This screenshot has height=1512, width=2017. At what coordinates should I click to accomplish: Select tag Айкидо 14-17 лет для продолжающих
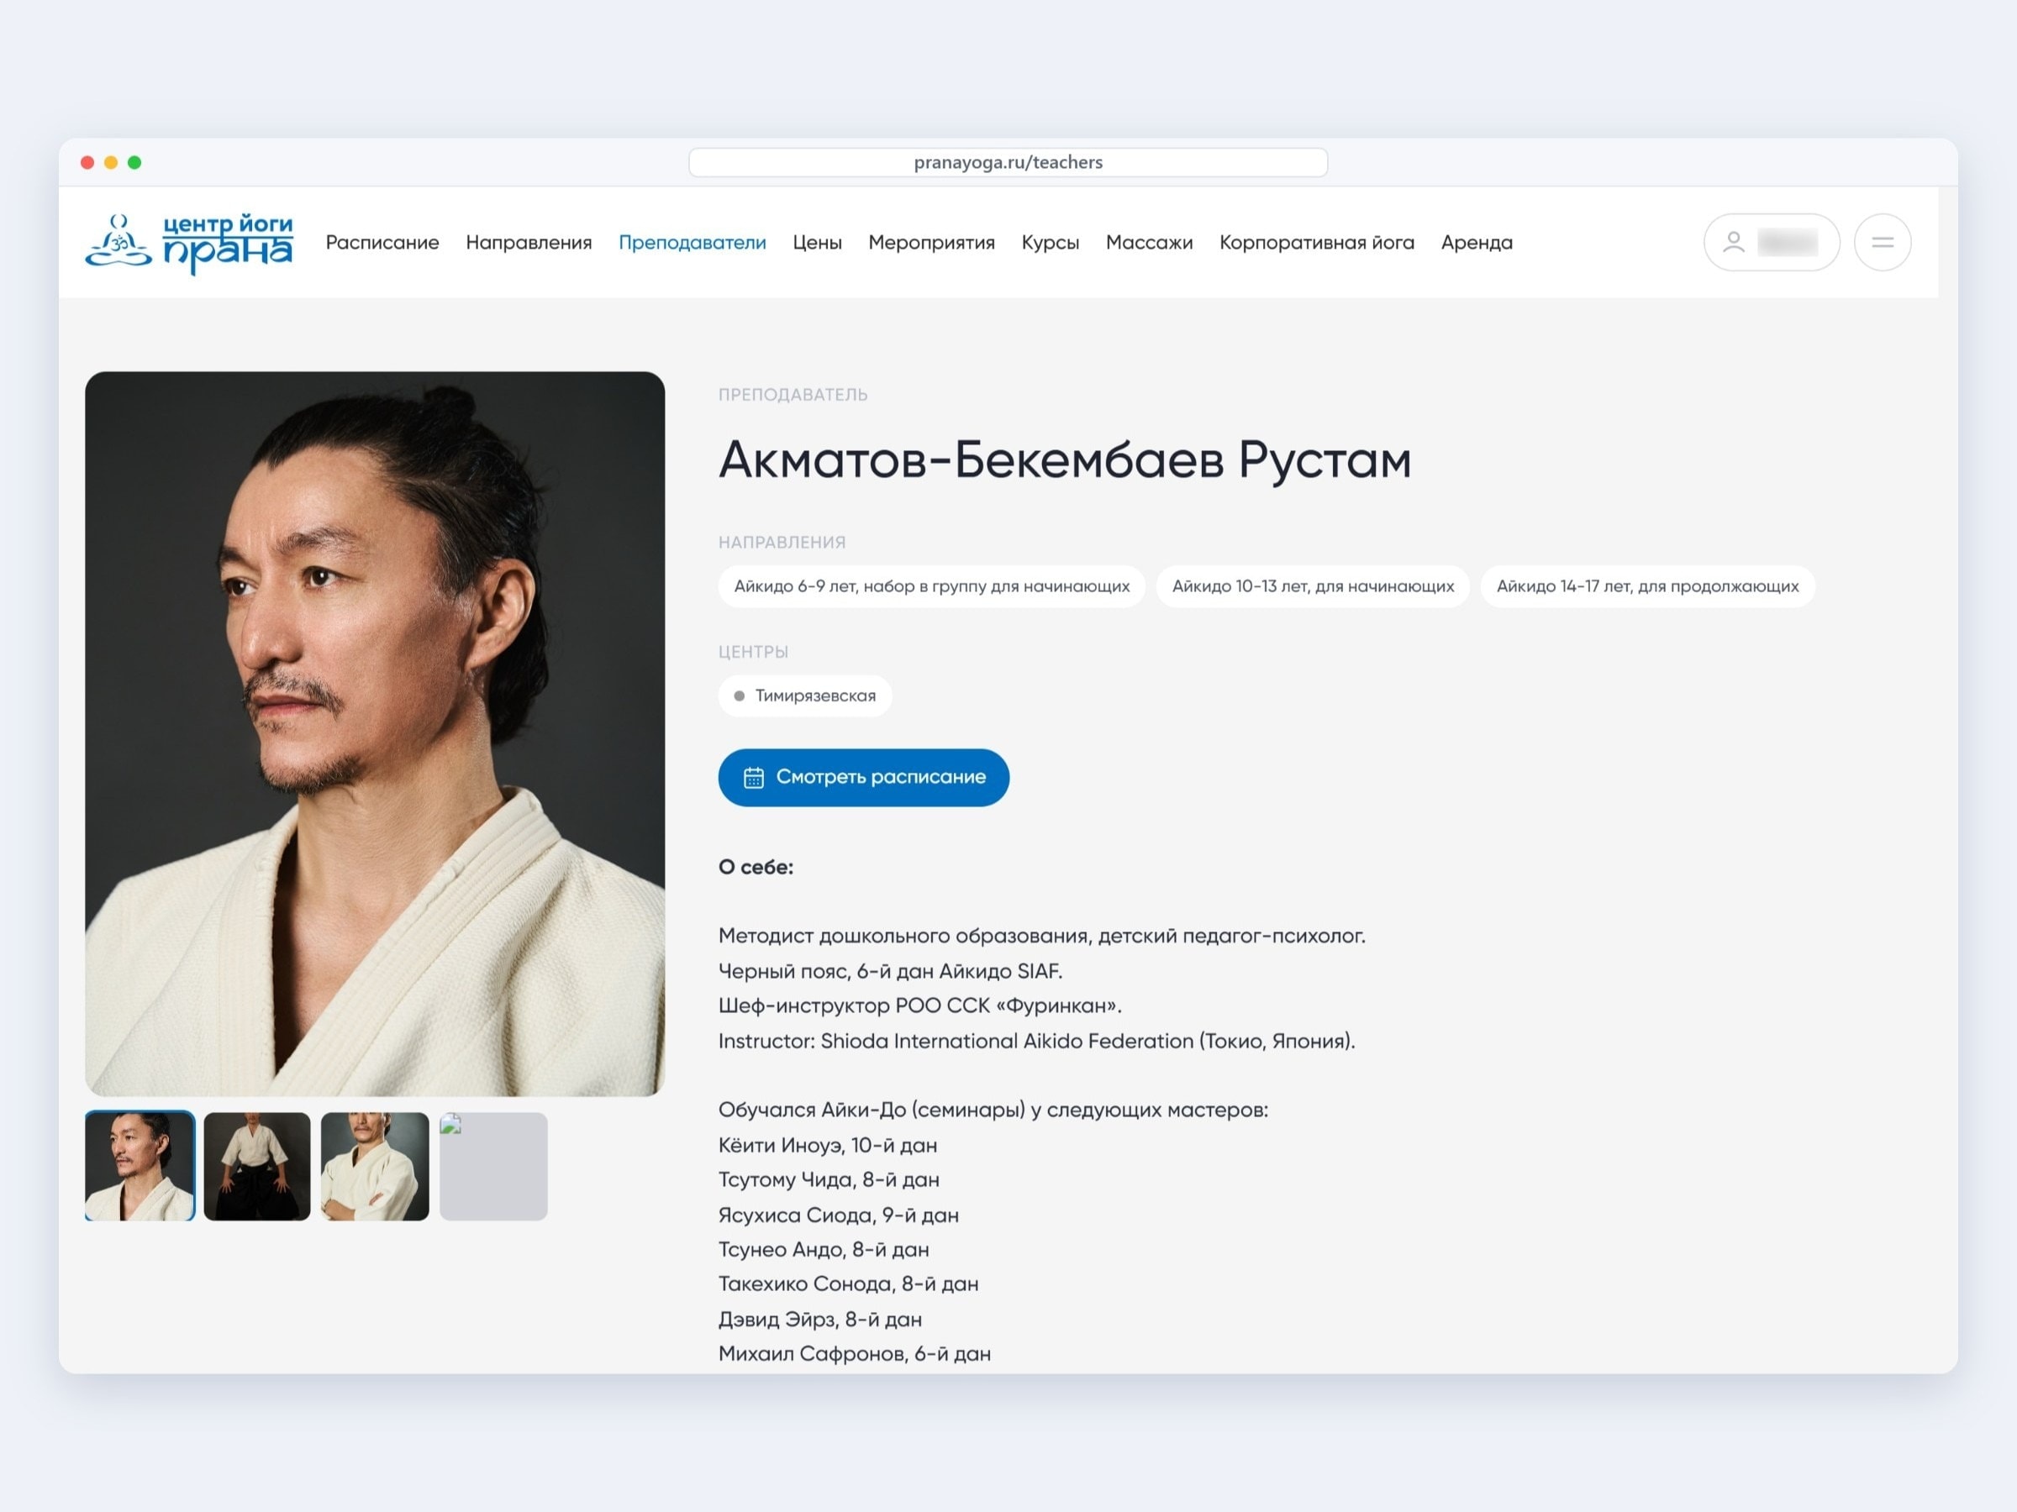pyautogui.click(x=1646, y=586)
